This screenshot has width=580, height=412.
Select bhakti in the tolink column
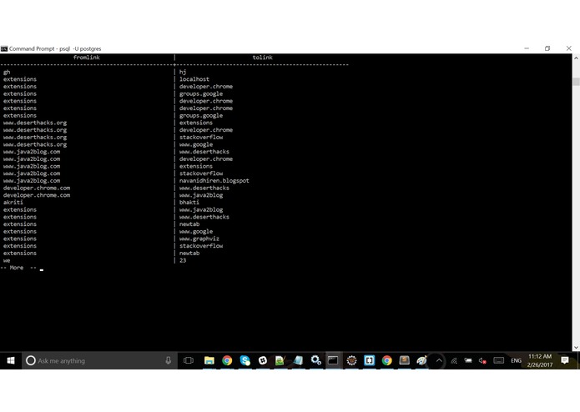click(189, 202)
